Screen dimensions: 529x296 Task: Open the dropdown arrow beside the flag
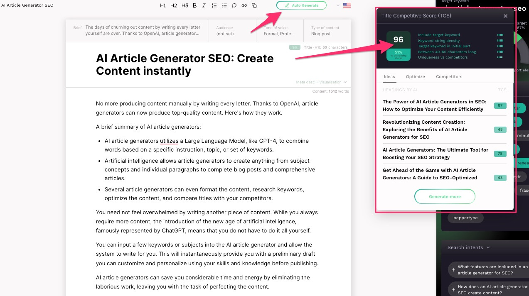pyautogui.click(x=338, y=5)
